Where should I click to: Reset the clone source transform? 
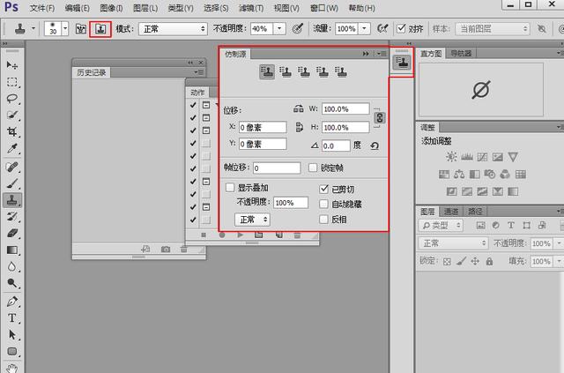click(x=375, y=145)
